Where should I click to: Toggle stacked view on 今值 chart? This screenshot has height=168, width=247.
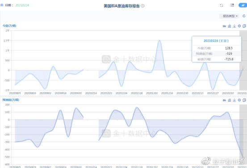(x=230, y=26)
